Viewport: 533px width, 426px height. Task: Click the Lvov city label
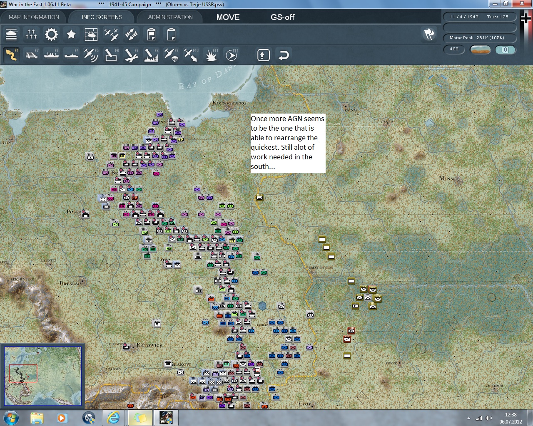305,404
